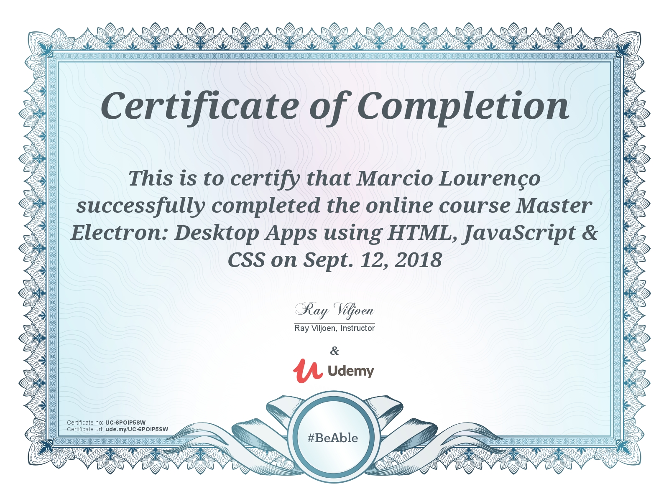Select the Udemy wordmark beside the logo
The image size is (669, 499).
(x=351, y=370)
